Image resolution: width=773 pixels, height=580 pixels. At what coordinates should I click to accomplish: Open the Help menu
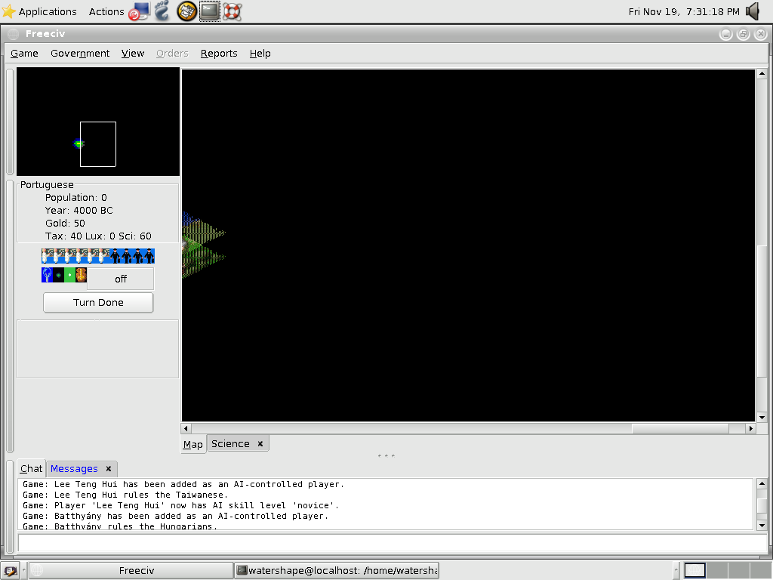[x=260, y=54]
